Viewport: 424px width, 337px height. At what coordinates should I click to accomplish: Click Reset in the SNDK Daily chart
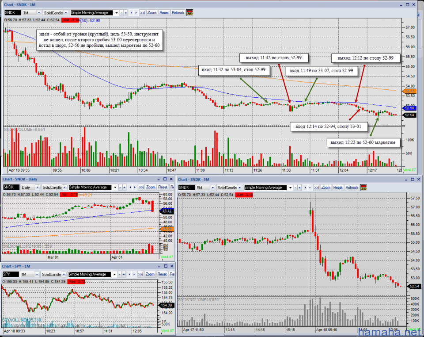tap(163, 188)
